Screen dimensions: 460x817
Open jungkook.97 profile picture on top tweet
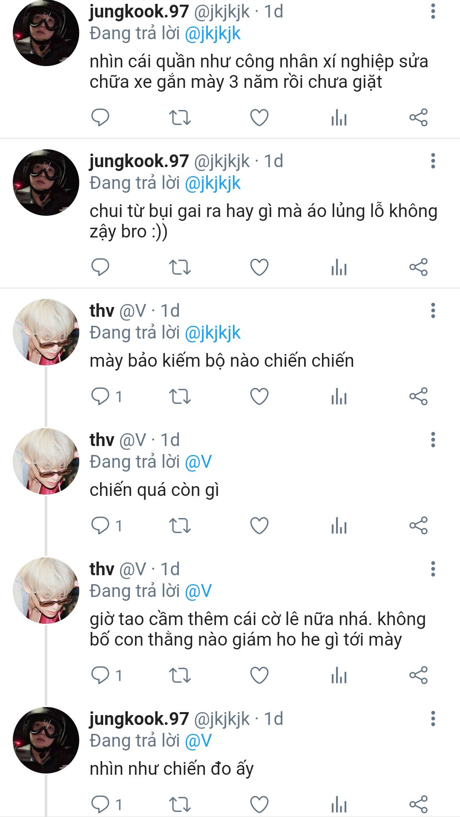(x=46, y=33)
